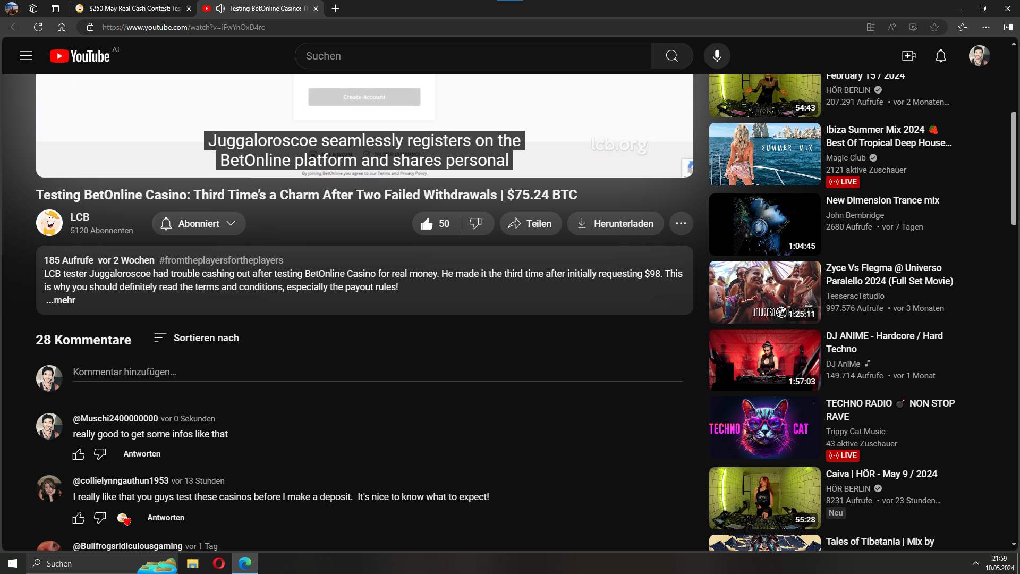Click the YouTube search input field

473,56
